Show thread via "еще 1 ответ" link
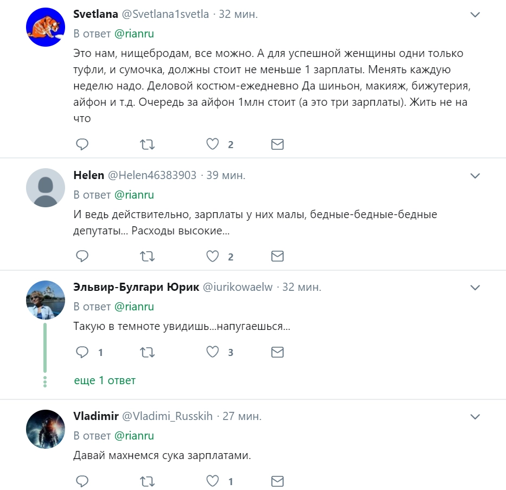Viewport: 506px width, 490px height. point(105,380)
